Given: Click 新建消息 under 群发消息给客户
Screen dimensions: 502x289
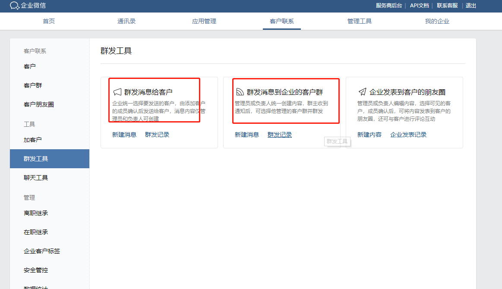Looking at the screenshot, I should [124, 135].
